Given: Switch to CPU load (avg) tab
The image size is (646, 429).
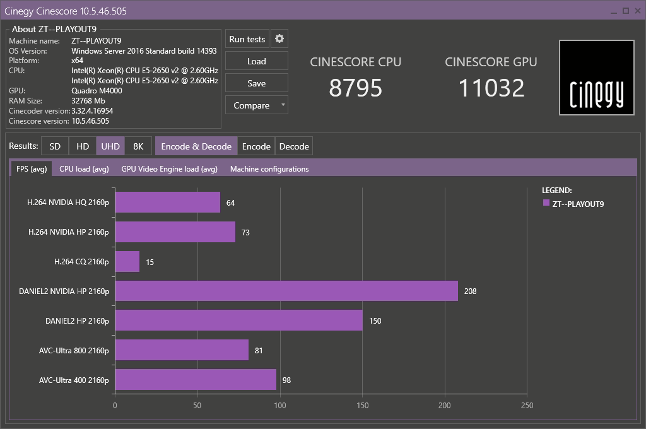Looking at the screenshot, I should coord(84,168).
